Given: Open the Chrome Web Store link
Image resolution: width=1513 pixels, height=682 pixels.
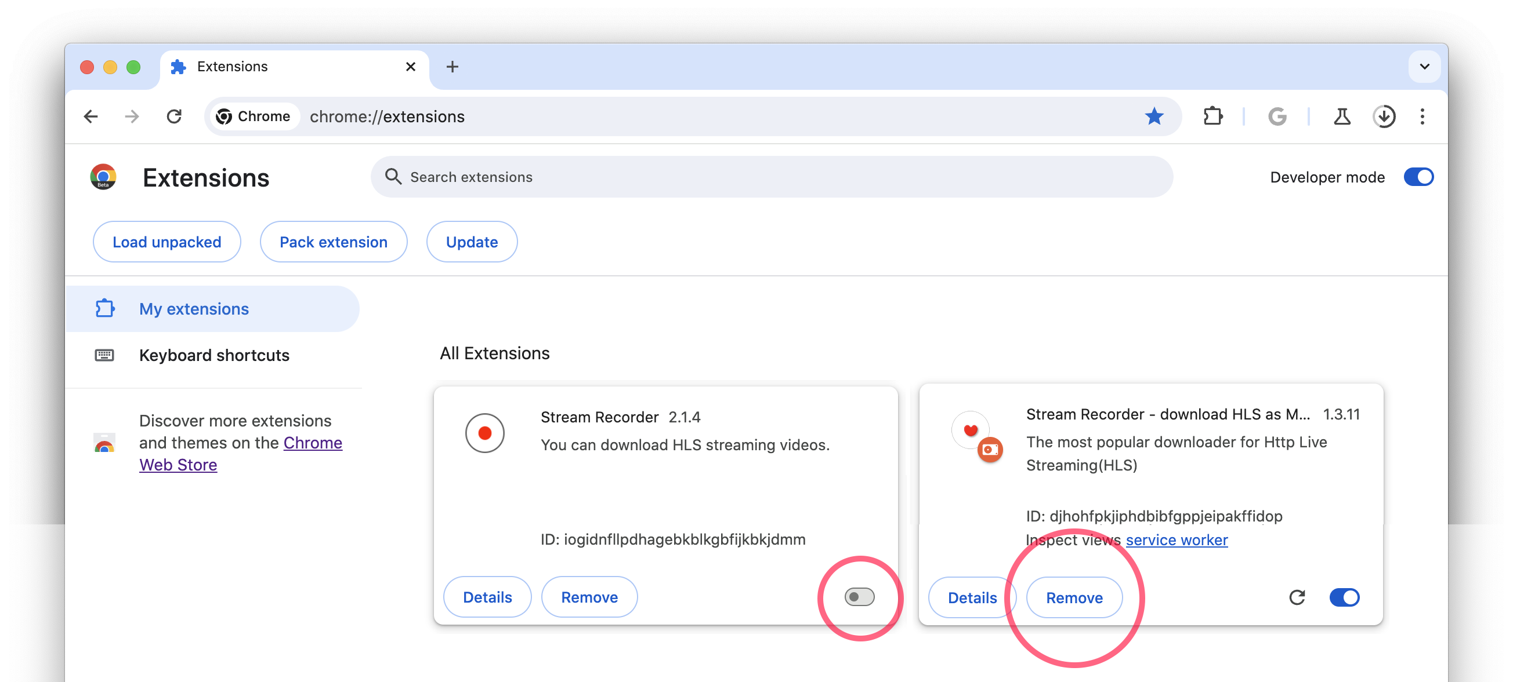Looking at the screenshot, I should coord(240,453).
